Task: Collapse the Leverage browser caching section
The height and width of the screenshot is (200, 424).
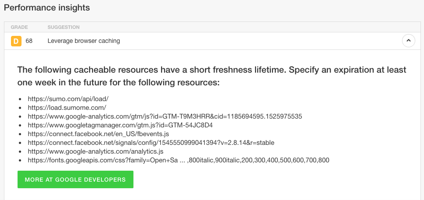Action: (408, 41)
